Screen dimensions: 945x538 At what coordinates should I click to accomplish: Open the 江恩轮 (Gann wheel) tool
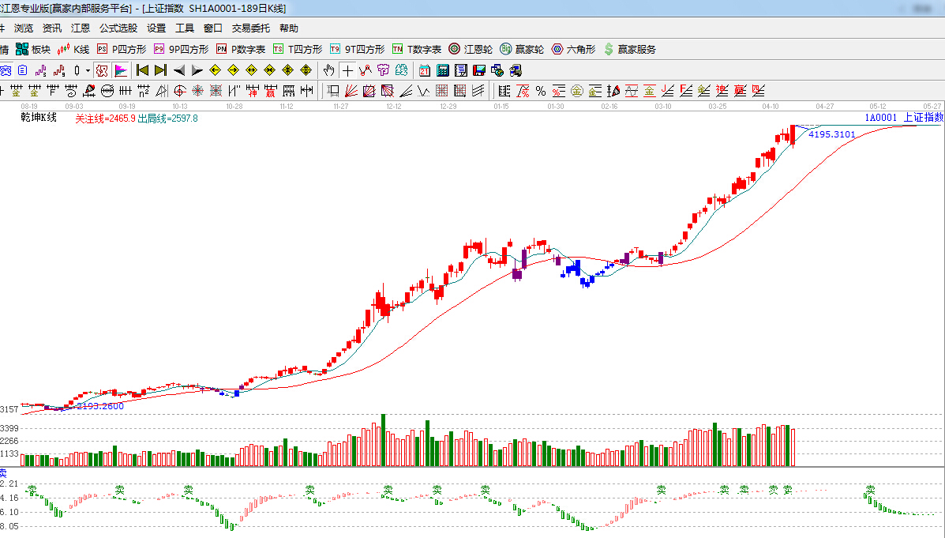(x=471, y=49)
